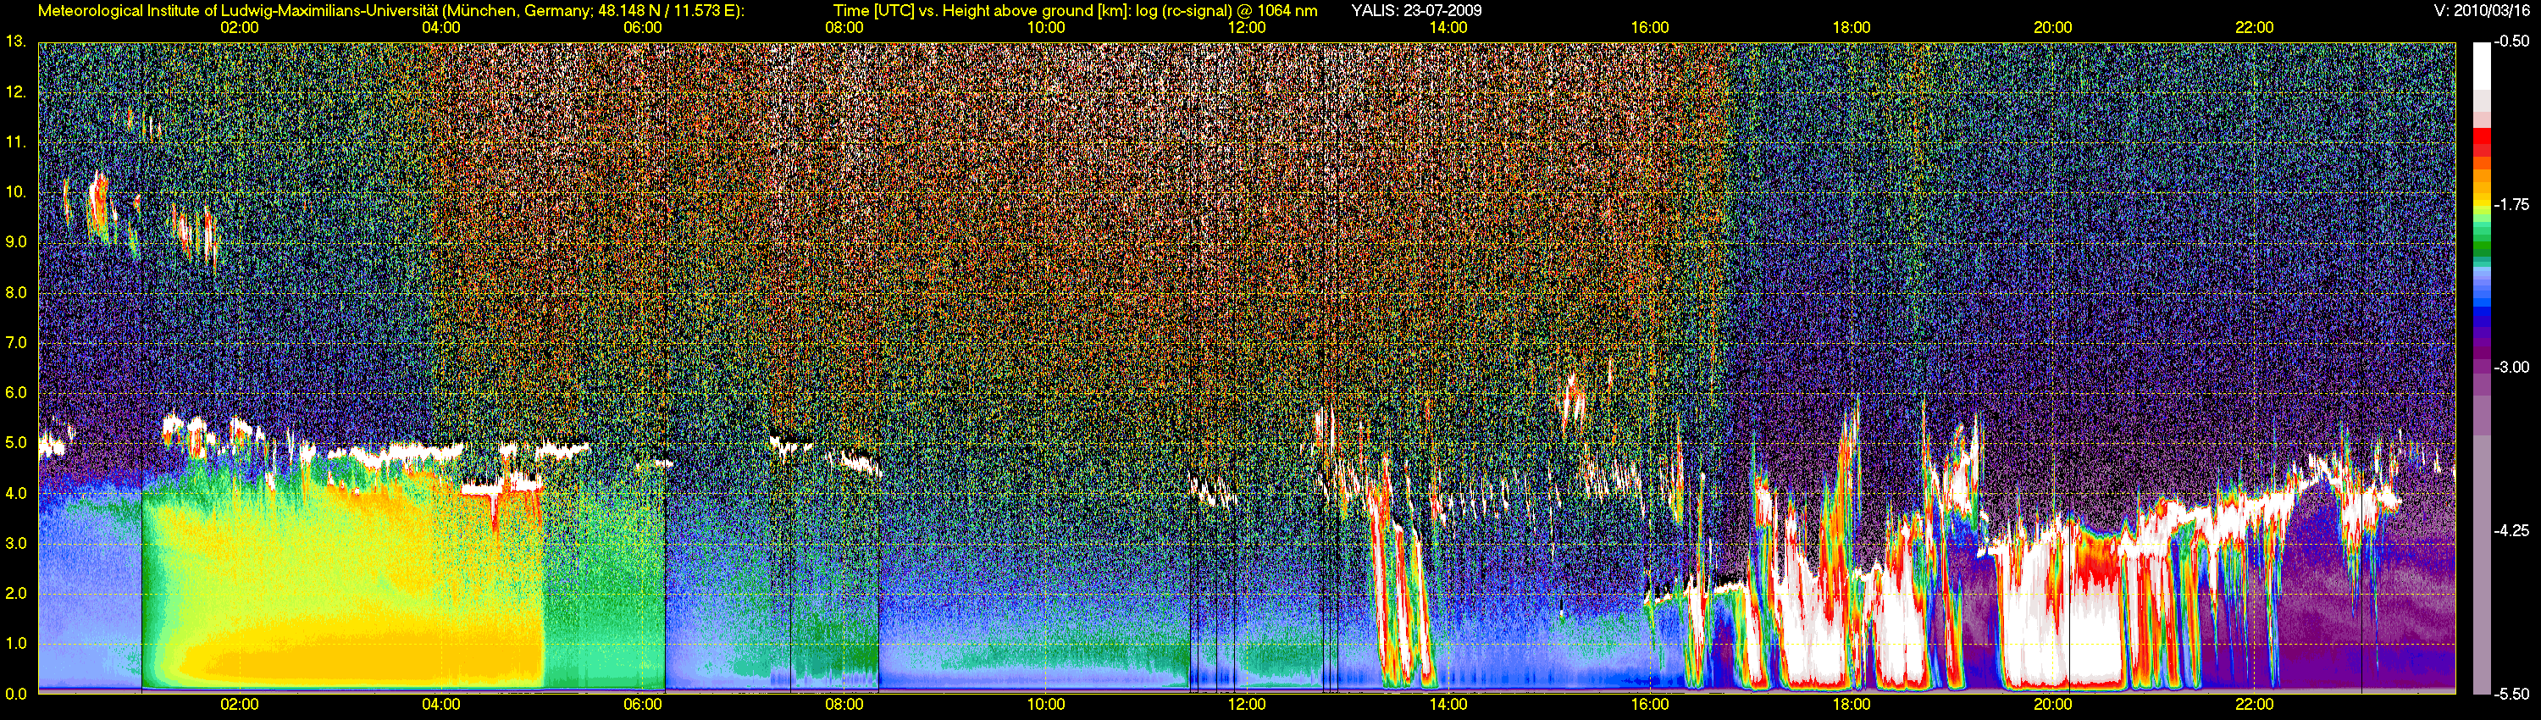Pick the '5.0' height axis label
This screenshot has height=720, width=2541.
16,443
